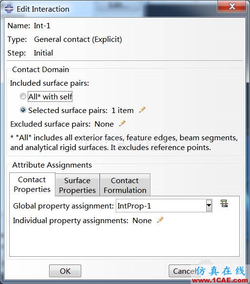Viewport: 250px width, 284px height.
Task: Confirm the interaction with OK
Action: coord(65,271)
